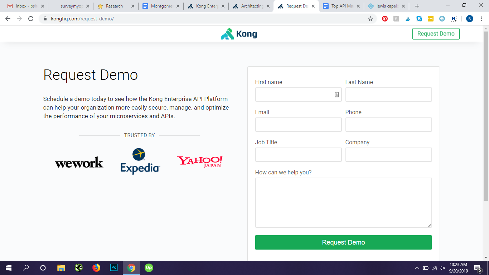Open a new browser tab
The height and width of the screenshot is (275, 489).
point(417,6)
